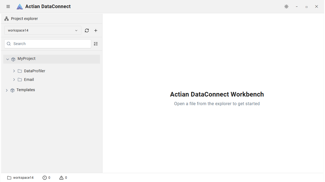Add a new project with plus icon
Viewport: 325px width, 182px height.
(96, 30)
